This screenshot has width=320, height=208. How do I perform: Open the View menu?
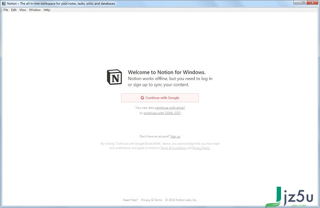tap(22, 10)
